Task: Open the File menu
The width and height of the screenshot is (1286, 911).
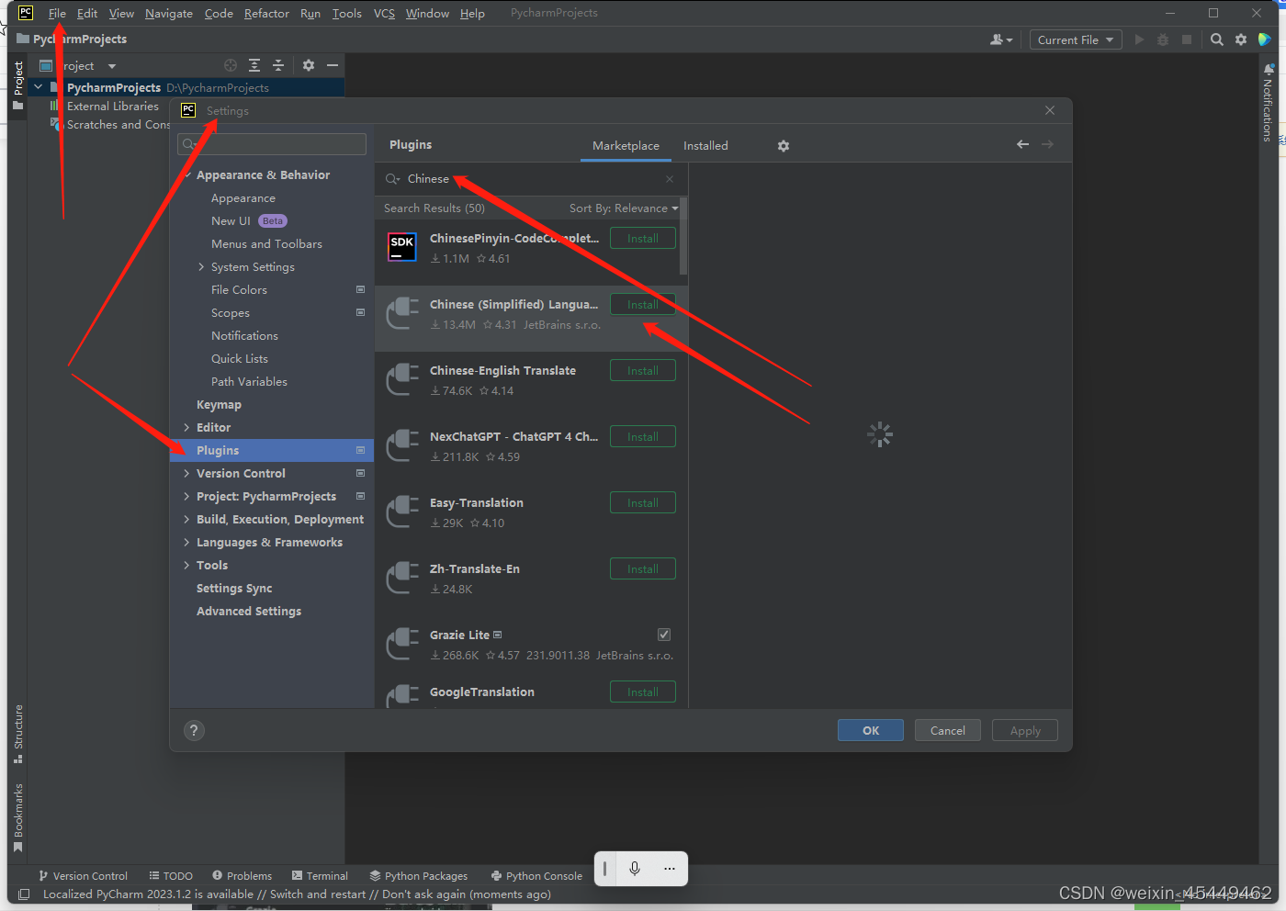Action: [x=57, y=14]
